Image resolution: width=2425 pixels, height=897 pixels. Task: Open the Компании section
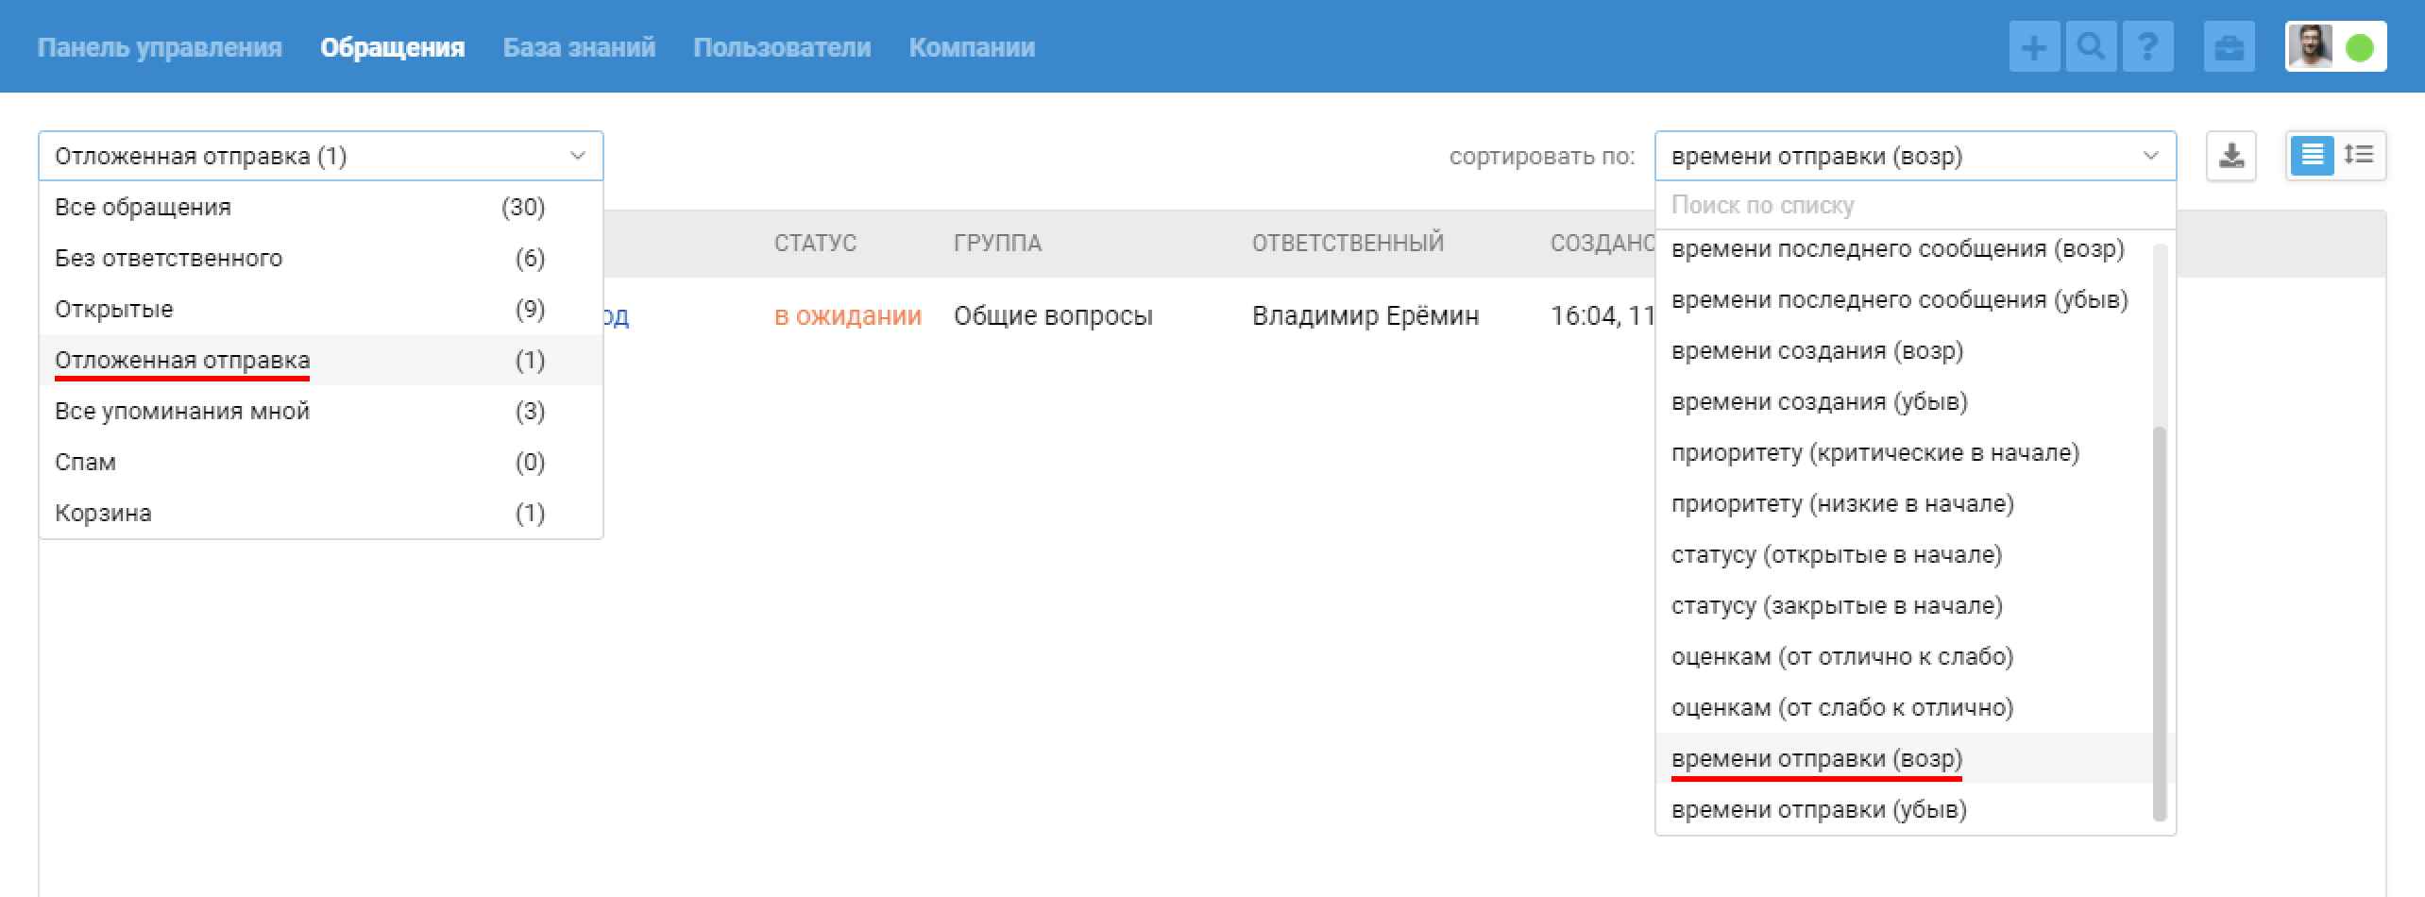pos(972,47)
